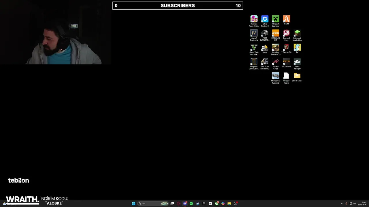Open Epic Games Launcher from taskbar
369x207 pixels.
[204, 204]
